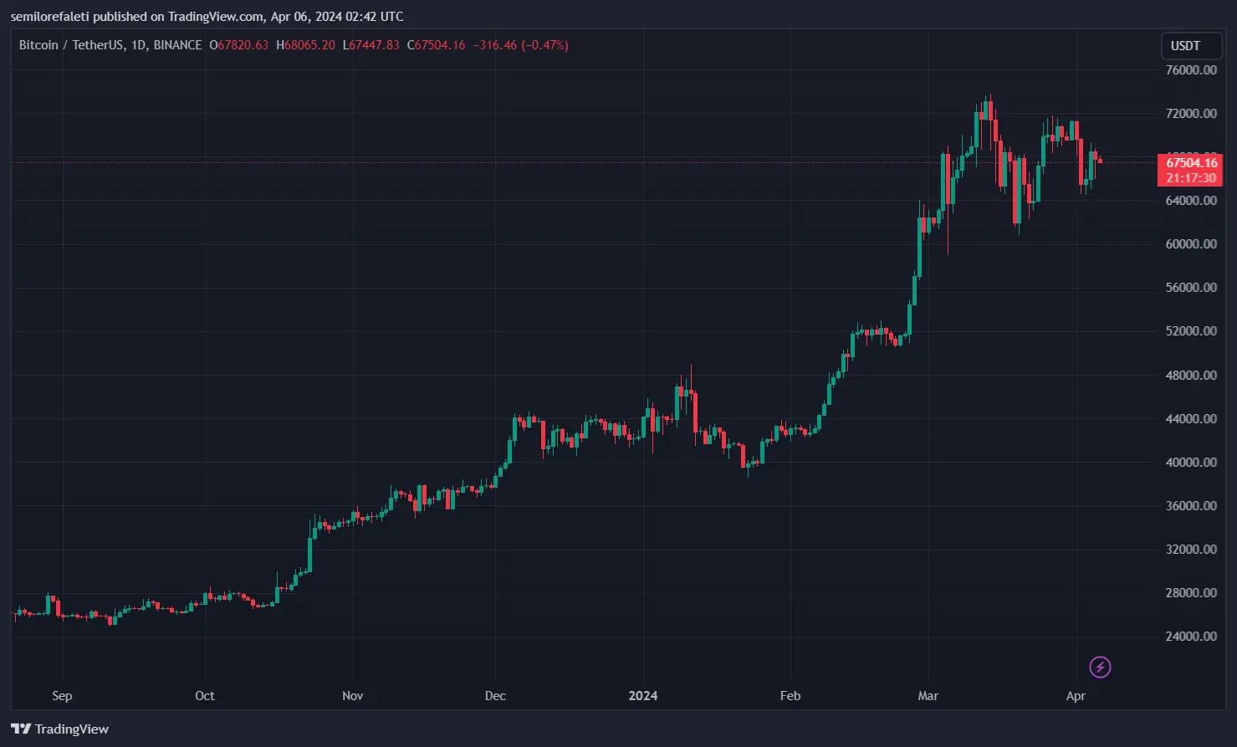Click the Apr label on time axis
The height and width of the screenshot is (747, 1237).
tap(1076, 695)
